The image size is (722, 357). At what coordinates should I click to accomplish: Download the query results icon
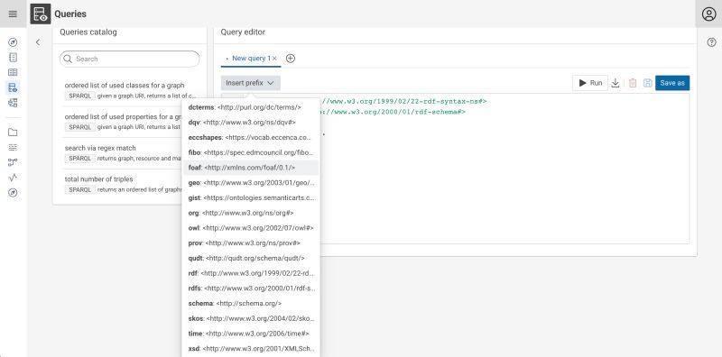(x=616, y=83)
